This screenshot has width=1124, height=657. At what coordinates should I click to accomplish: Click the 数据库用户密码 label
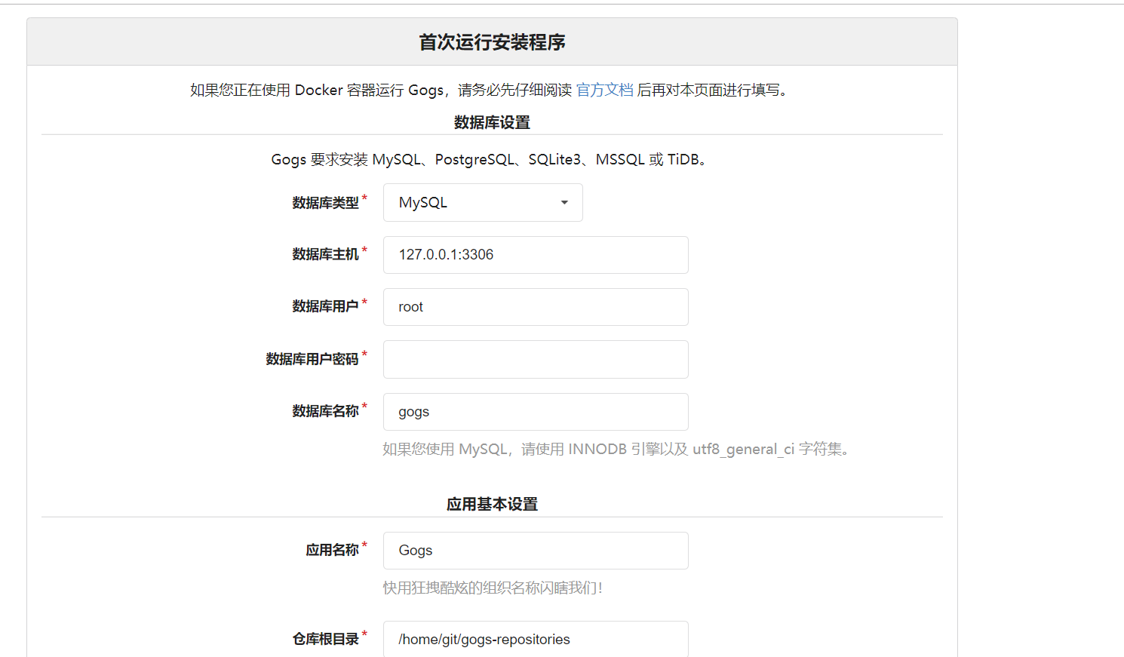[312, 359]
